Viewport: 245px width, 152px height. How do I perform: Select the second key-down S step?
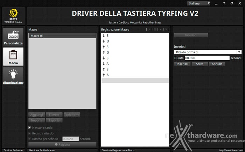(x=135, y=58)
